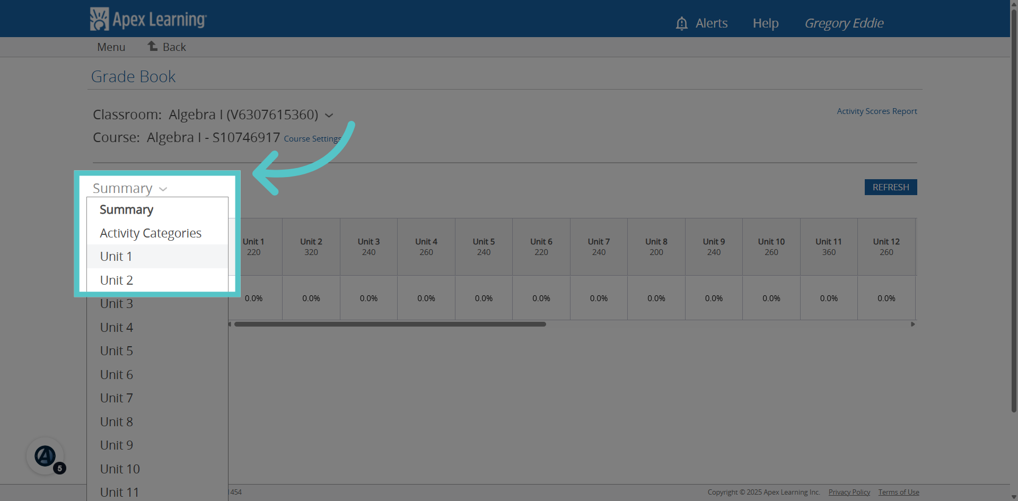
Task: Expand the Classroom Algebra I dropdown chevron
Action: click(329, 116)
